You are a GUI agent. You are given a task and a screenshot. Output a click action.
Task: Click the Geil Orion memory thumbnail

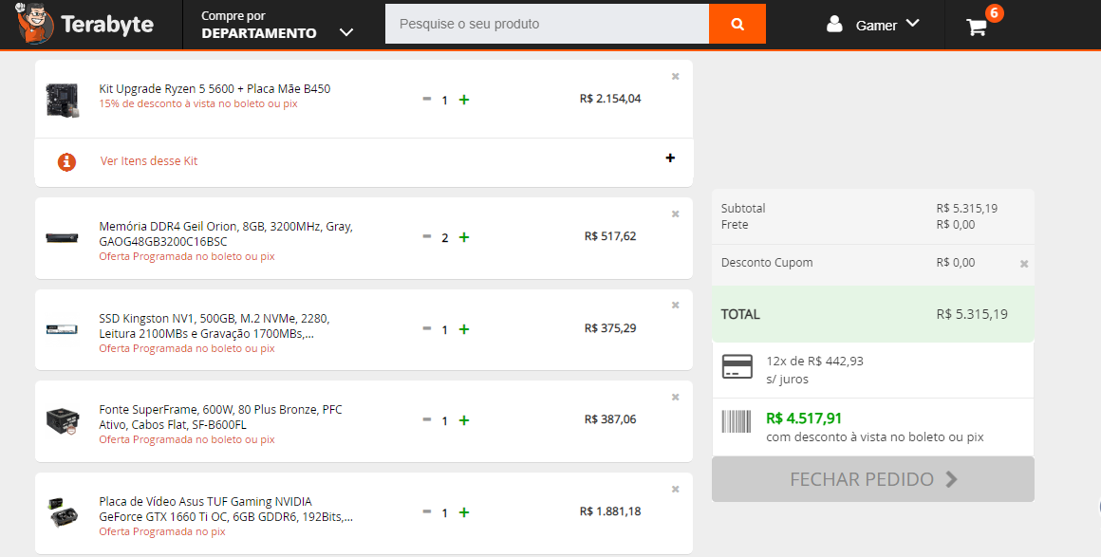62,237
